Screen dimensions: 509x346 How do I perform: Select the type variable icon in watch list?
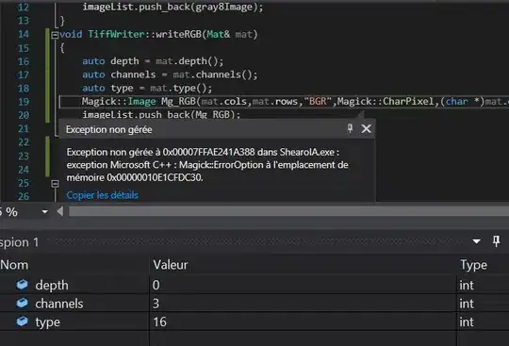tap(22, 321)
